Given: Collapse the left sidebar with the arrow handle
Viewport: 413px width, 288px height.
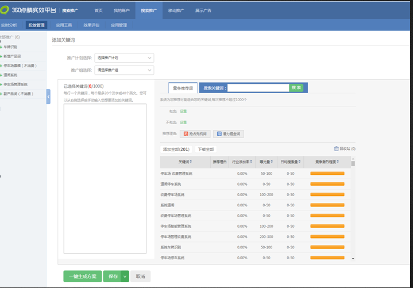Looking at the screenshot, I should click(48, 97).
